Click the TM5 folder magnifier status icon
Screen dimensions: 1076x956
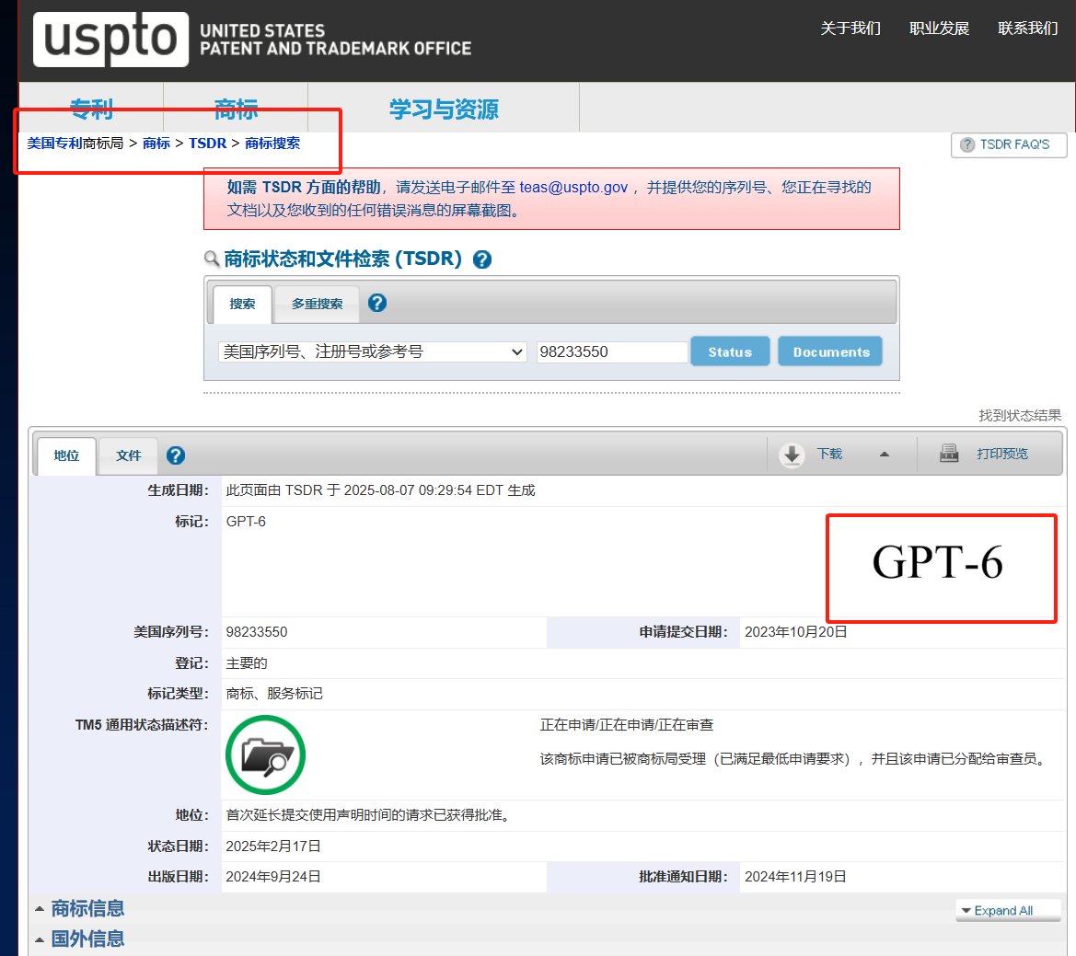pos(266,755)
